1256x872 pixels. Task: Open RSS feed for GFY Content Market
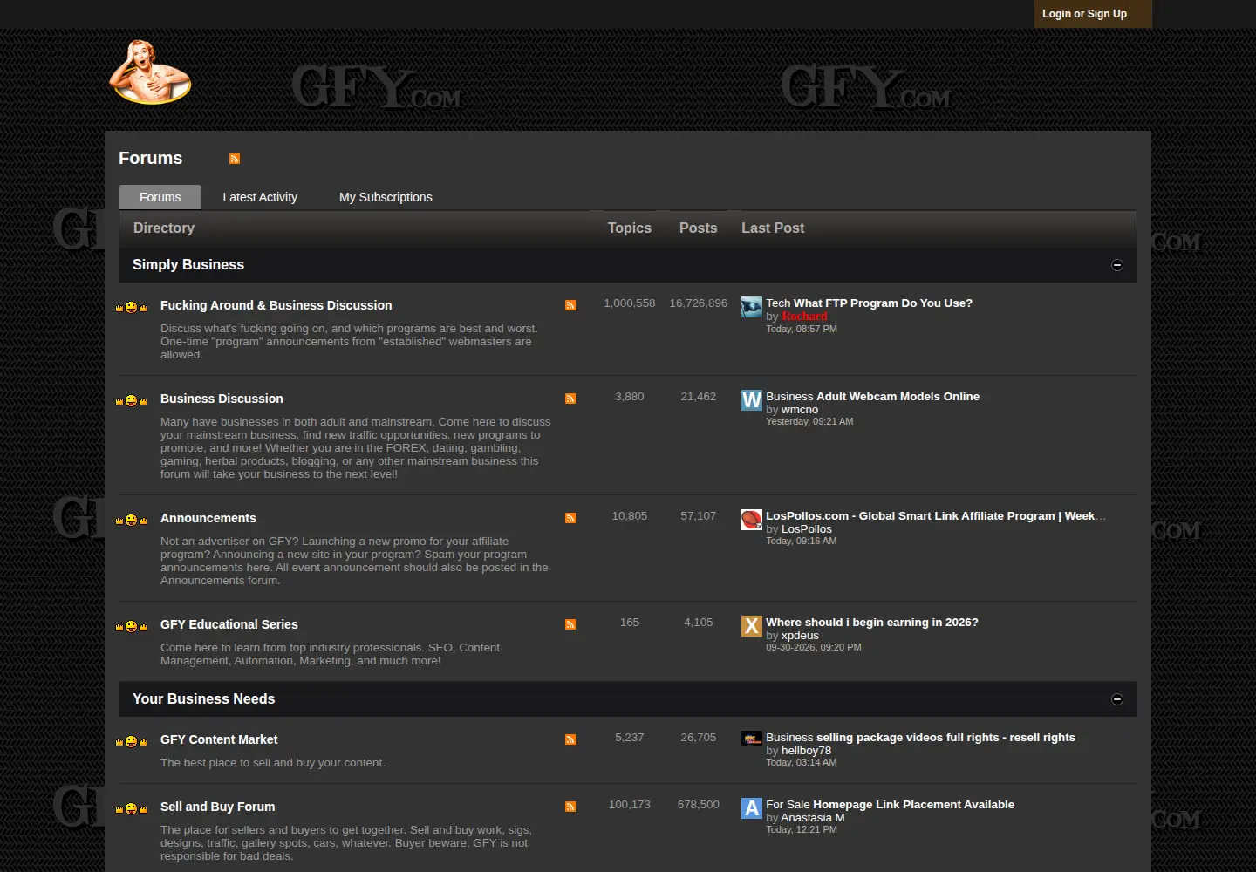[x=570, y=739]
